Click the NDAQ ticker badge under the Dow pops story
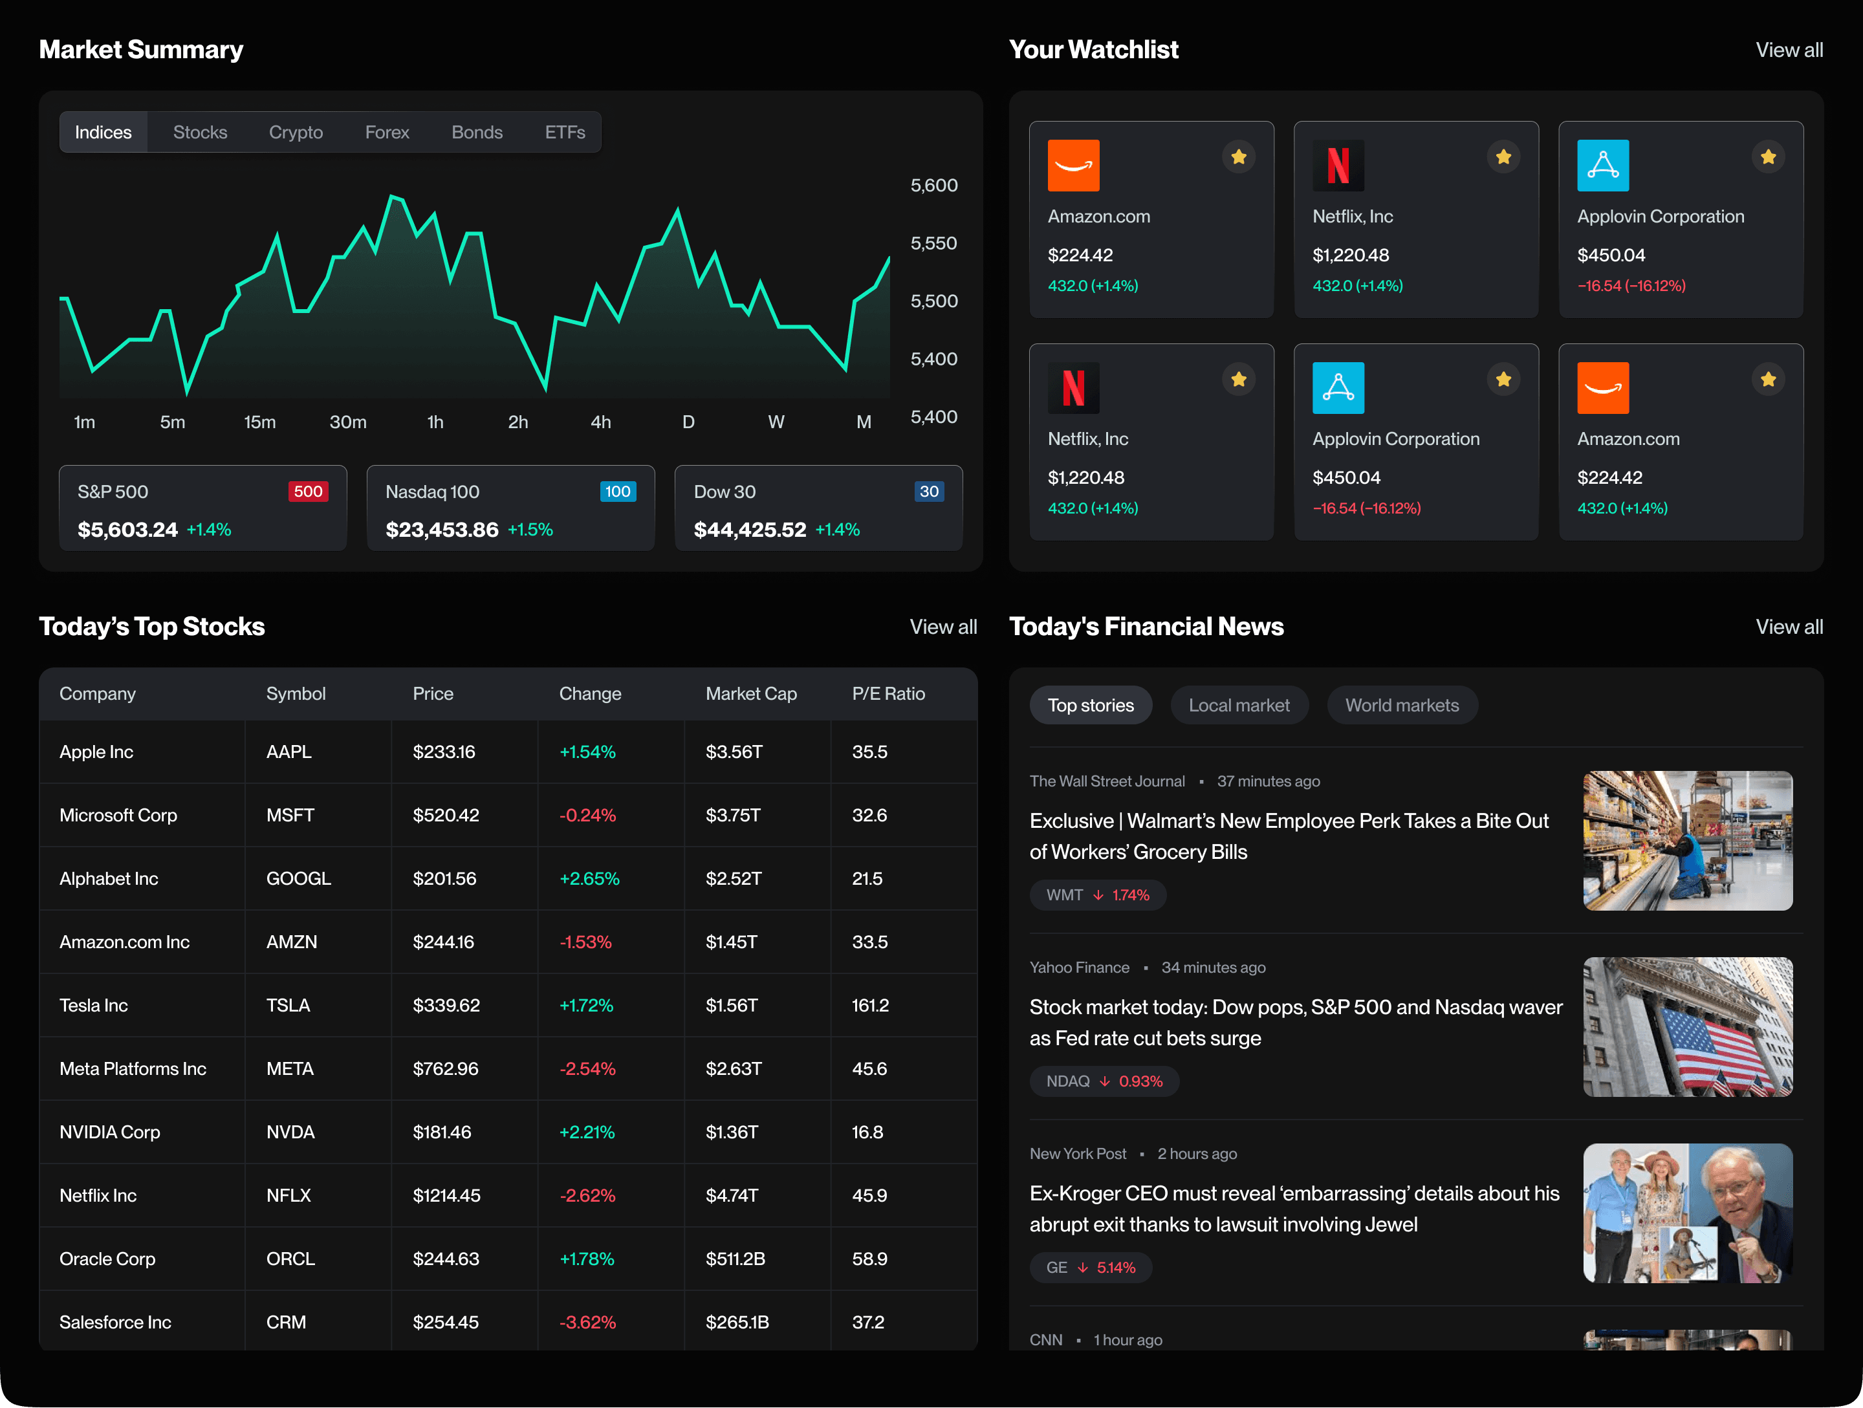This screenshot has width=1863, height=1408. 1104,1081
